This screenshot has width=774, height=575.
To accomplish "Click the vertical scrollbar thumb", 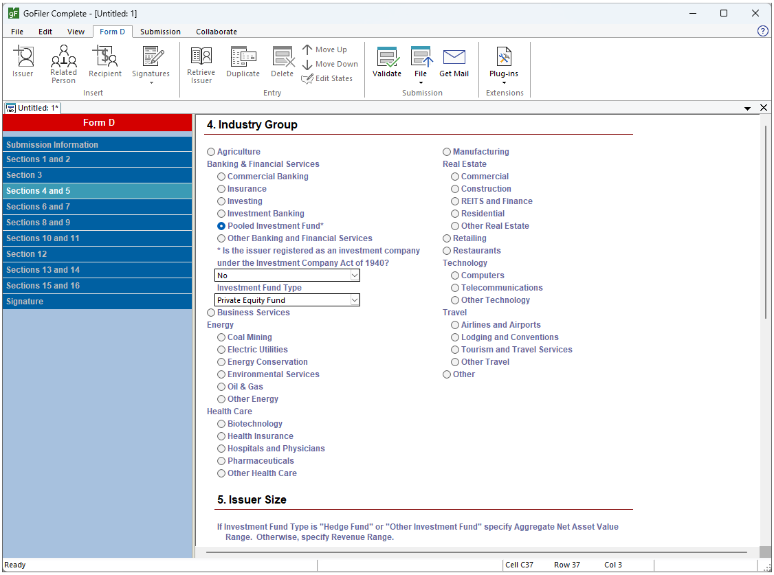I will [764, 222].
